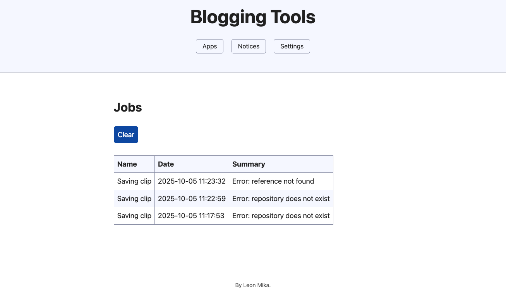Viewport: 506px width, 308px height.
Task: Select 'Saving clip' in the 11:23:32 row
Action: point(134,181)
